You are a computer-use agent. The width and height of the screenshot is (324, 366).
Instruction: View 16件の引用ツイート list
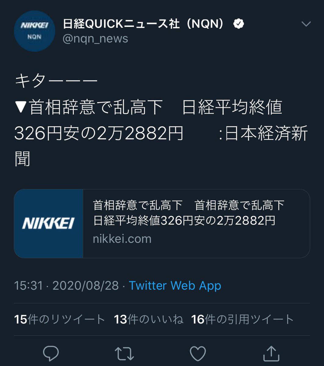pyautogui.click(x=243, y=319)
